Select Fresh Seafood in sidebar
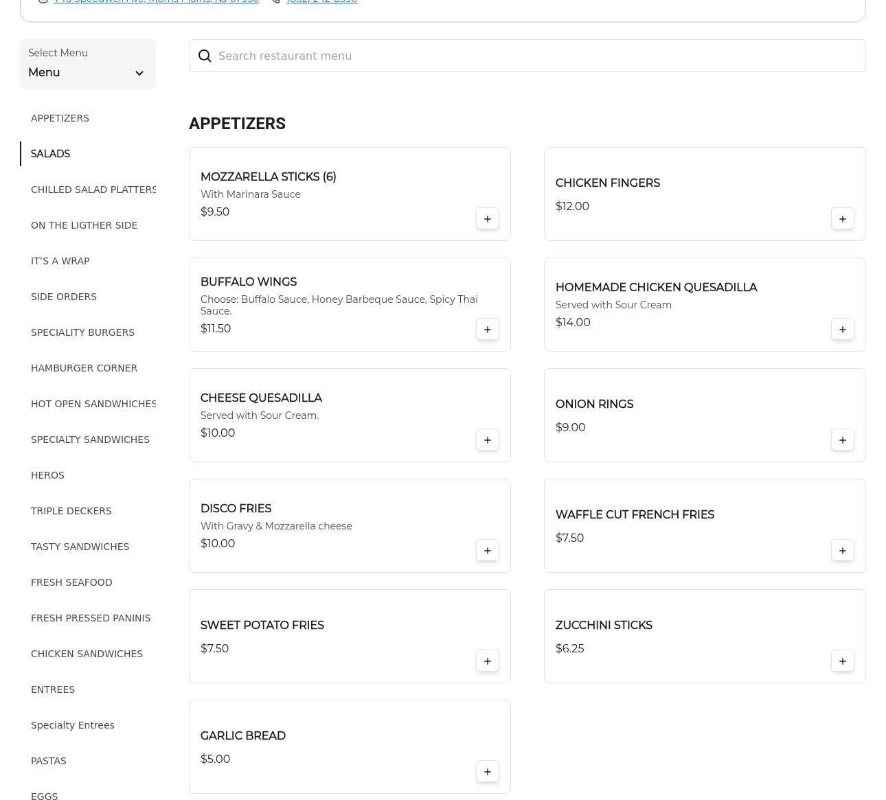886x800 pixels. click(71, 582)
